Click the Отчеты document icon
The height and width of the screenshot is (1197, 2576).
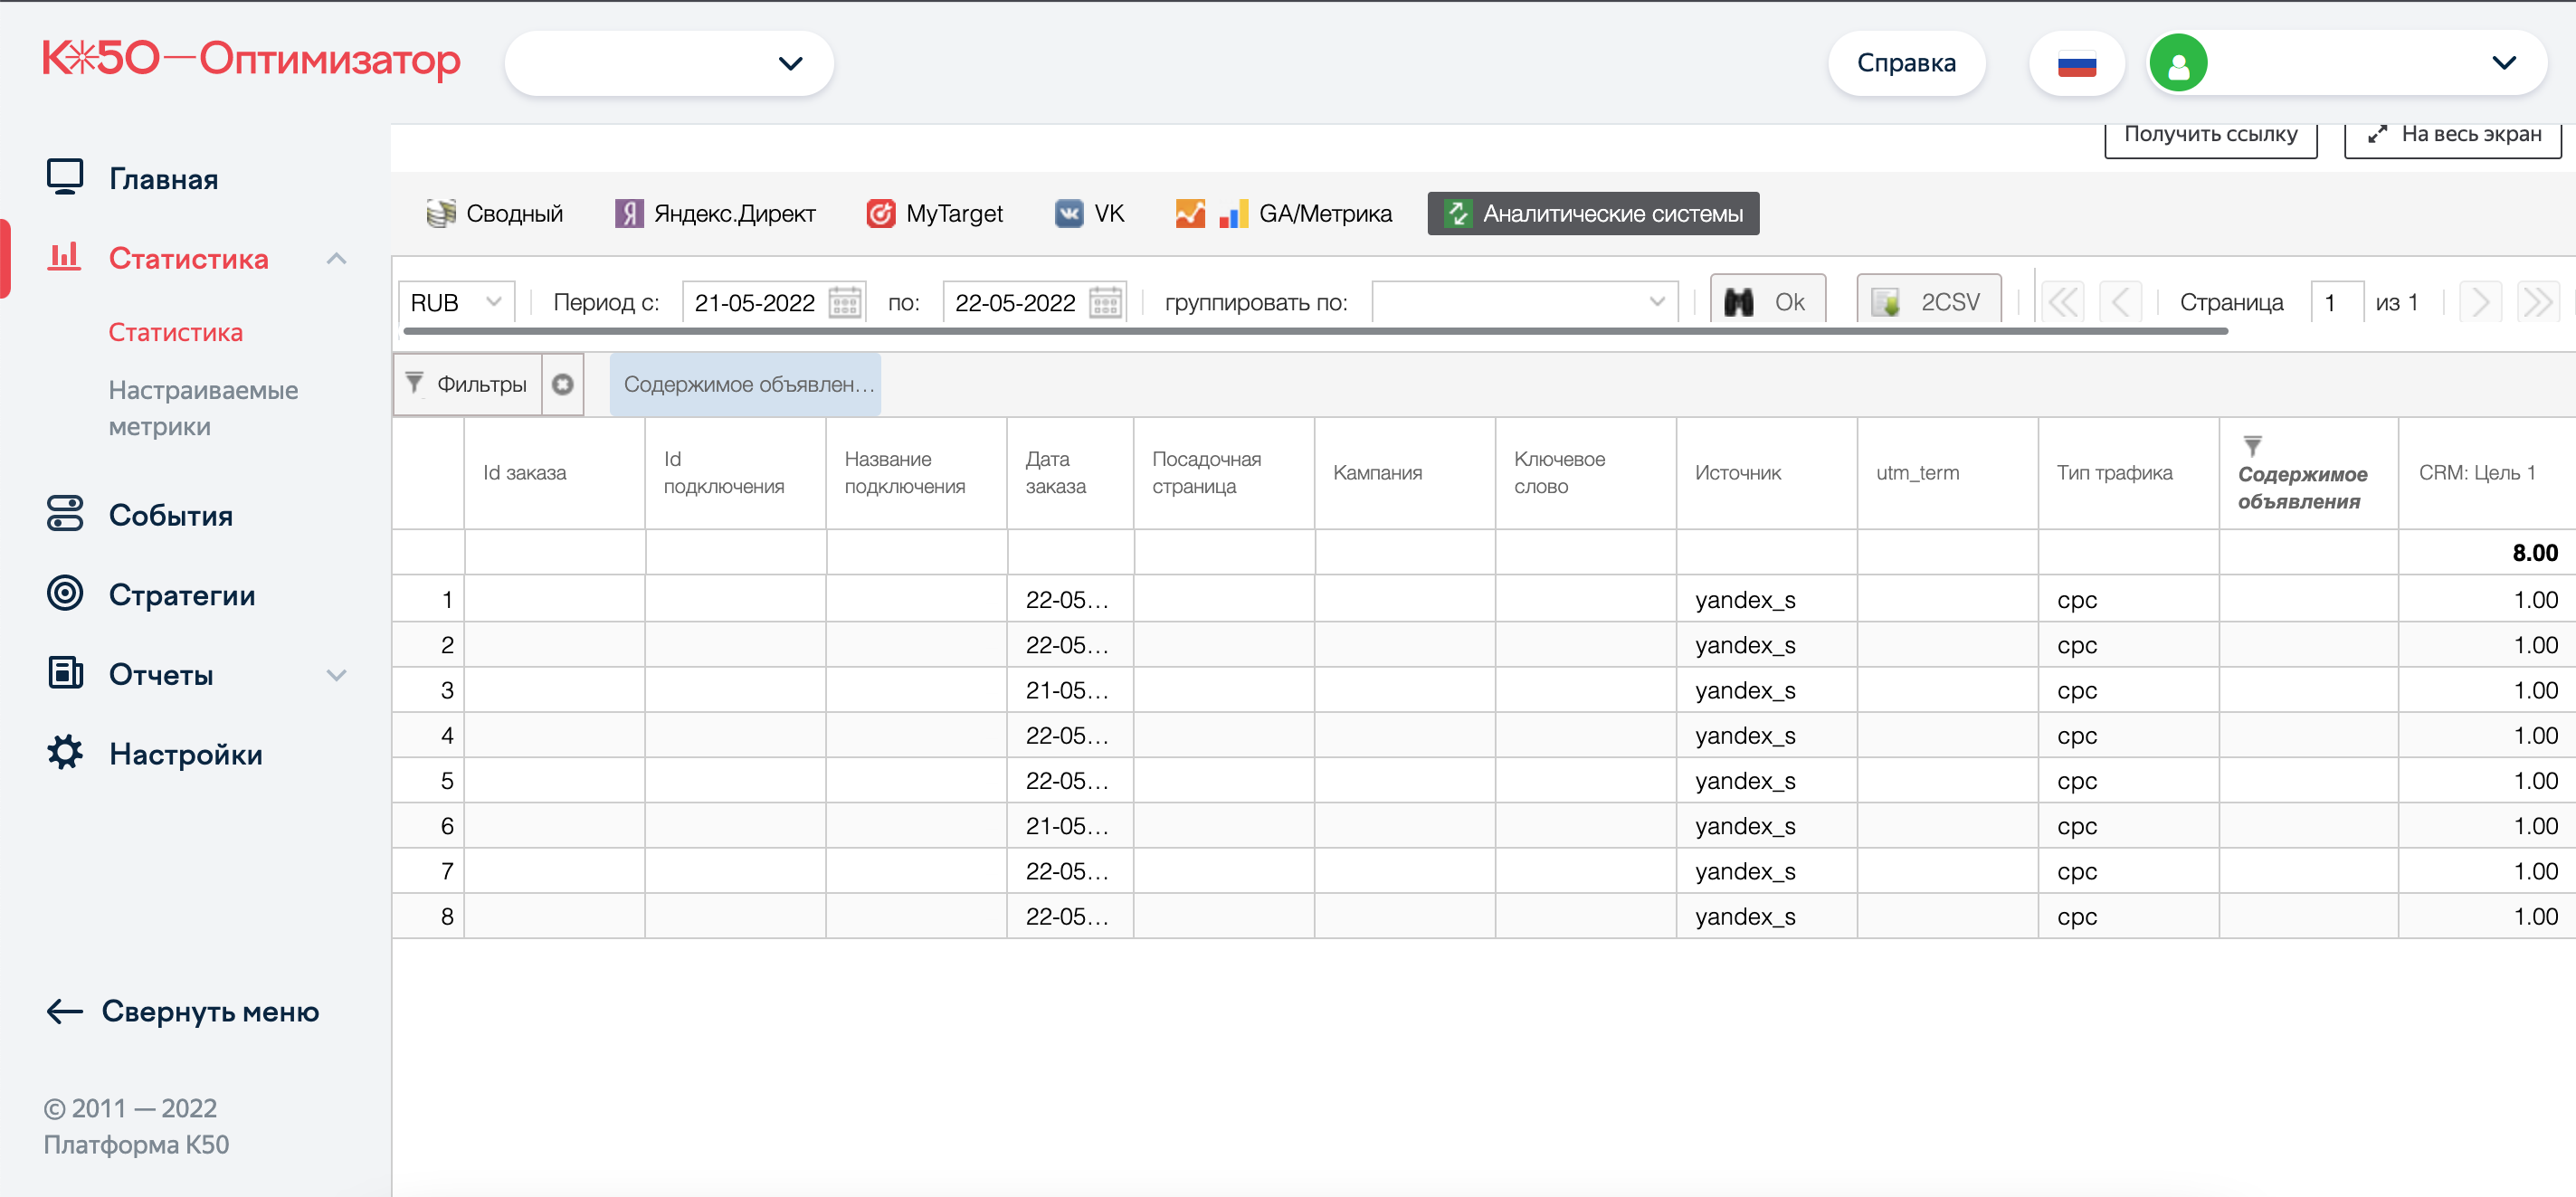pyautogui.click(x=65, y=672)
